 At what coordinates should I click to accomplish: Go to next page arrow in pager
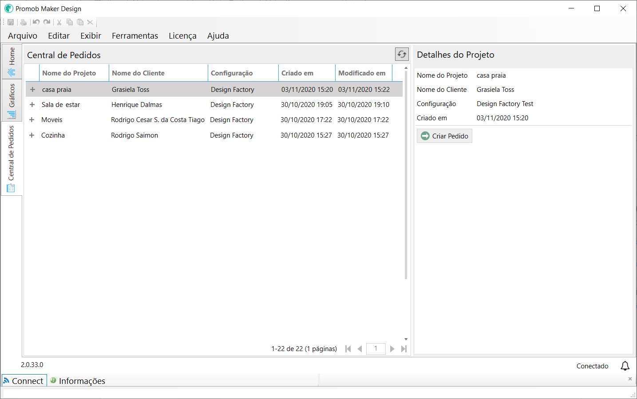[x=392, y=349]
